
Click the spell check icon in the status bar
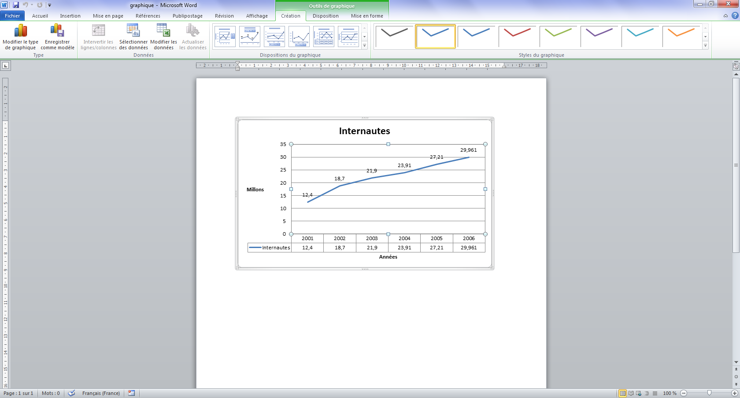click(x=71, y=393)
